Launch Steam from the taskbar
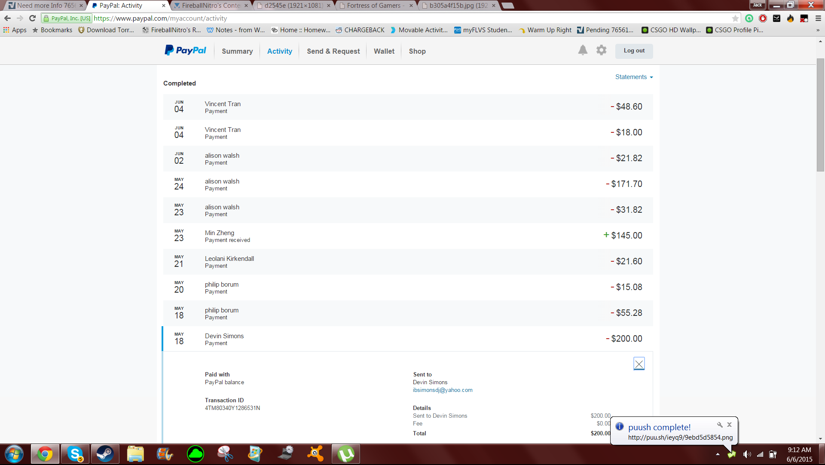This screenshot has height=465, width=825. click(x=104, y=454)
